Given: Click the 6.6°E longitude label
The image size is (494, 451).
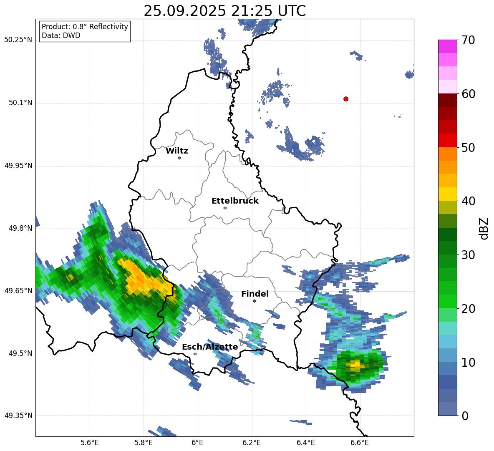Looking at the screenshot, I should click(360, 443).
